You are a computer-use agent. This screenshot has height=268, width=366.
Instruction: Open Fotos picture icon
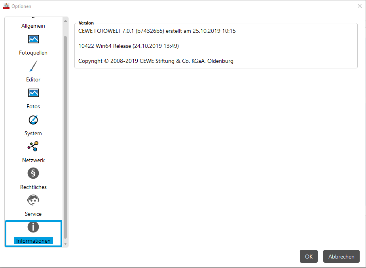(33, 93)
